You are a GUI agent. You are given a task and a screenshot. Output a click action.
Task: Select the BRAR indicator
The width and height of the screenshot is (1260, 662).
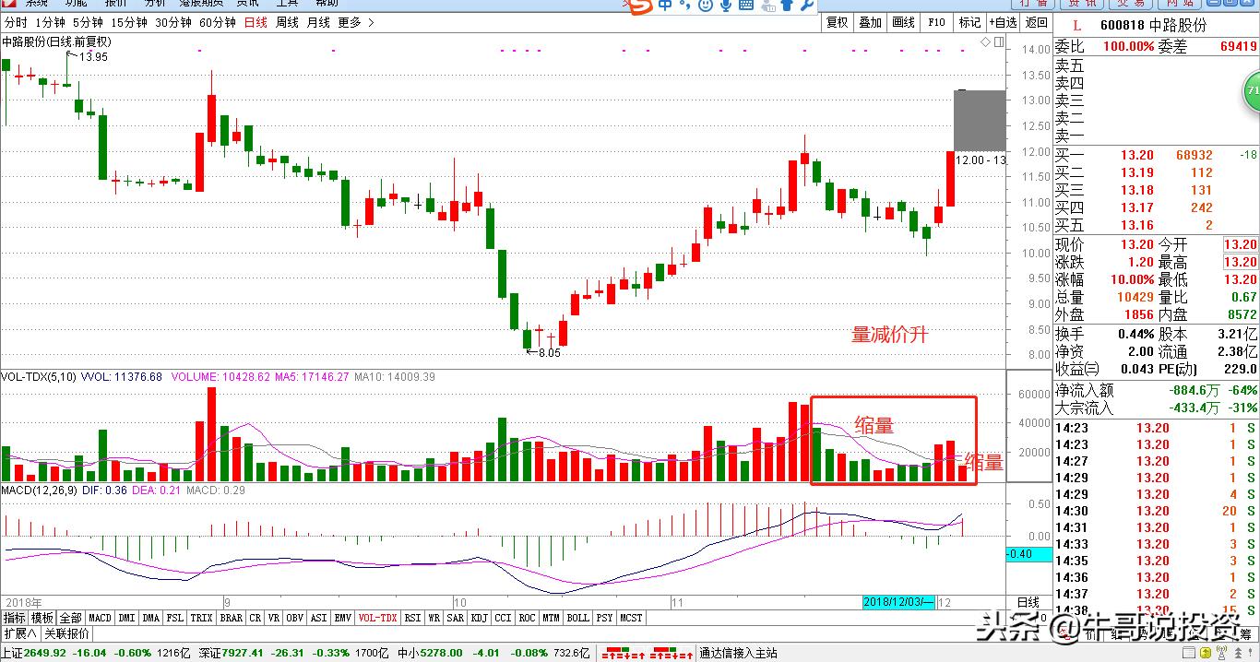coord(231,618)
